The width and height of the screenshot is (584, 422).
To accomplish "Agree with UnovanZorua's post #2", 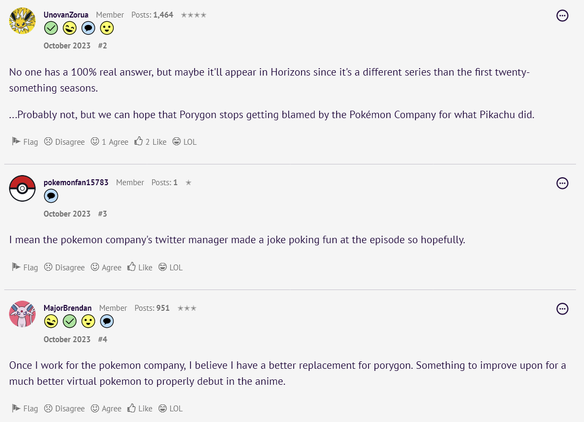I will point(110,142).
